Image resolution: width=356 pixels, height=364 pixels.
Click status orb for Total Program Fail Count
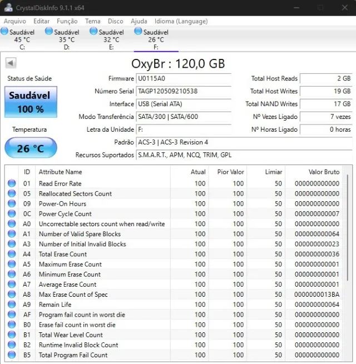click(x=12, y=355)
